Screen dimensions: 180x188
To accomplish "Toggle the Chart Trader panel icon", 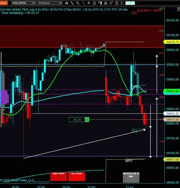I will coord(100,3).
